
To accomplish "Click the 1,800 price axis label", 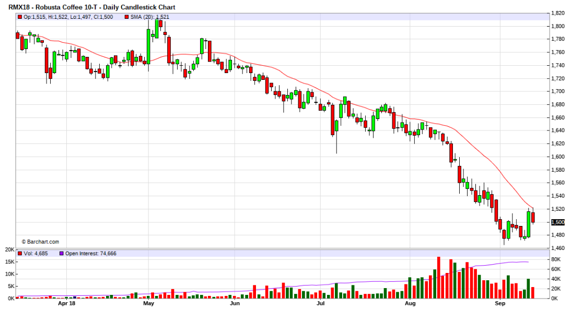I will (558, 26).
